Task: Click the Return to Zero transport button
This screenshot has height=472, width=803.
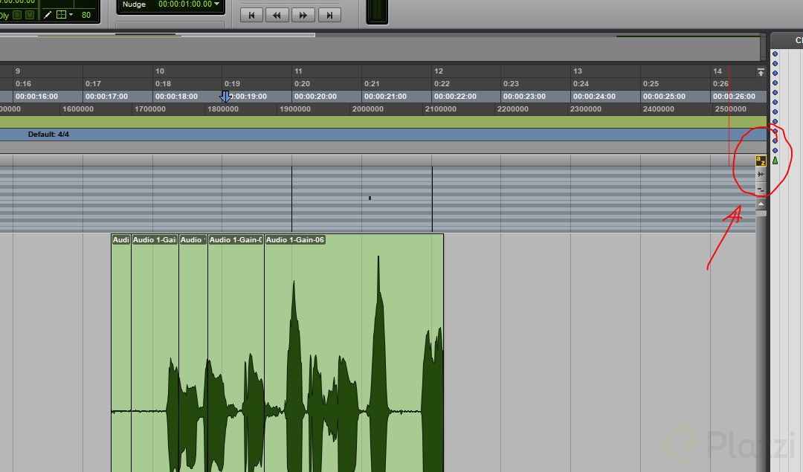Action: click(251, 16)
